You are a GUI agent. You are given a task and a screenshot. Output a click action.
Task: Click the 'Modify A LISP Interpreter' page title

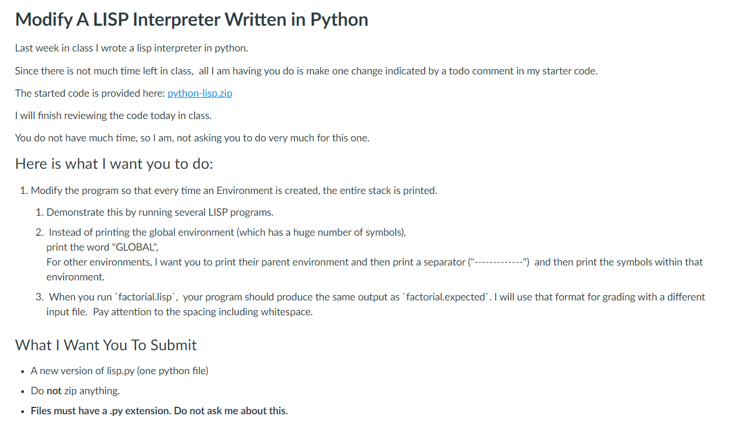[x=192, y=19]
